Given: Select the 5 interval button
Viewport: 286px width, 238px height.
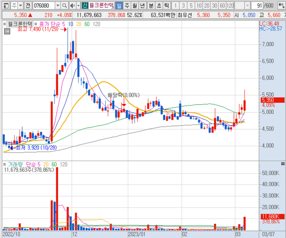Looking at the screenshot, I should click(x=191, y=6).
